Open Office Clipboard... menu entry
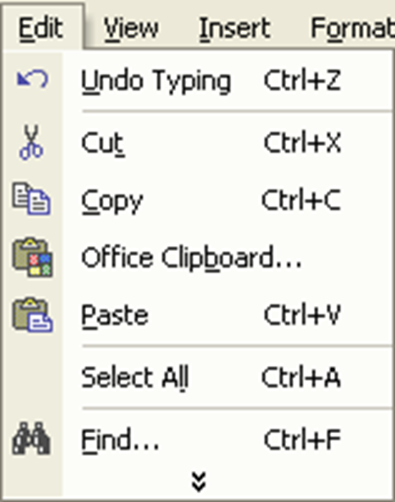The image size is (395, 502). [x=191, y=258]
